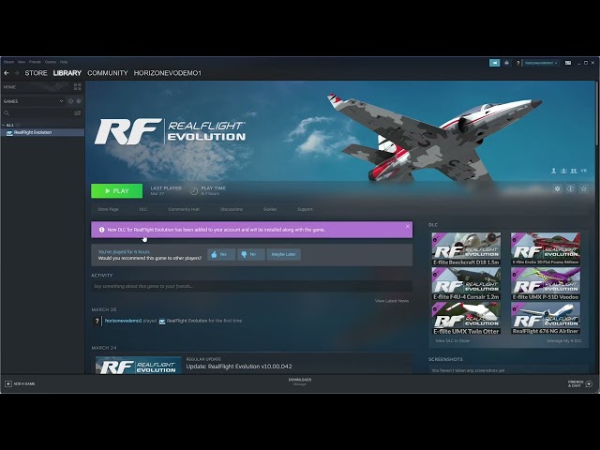Go to the STORE tab
600x450 pixels.
(x=36, y=73)
